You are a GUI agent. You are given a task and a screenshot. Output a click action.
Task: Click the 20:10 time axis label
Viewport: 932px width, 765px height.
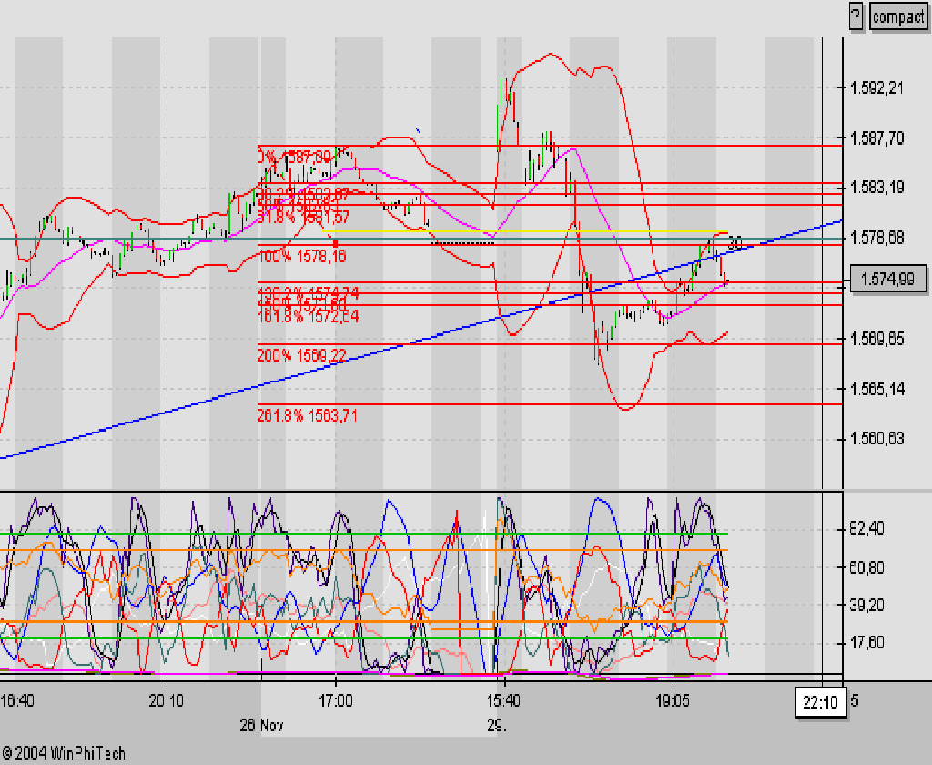click(167, 700)
